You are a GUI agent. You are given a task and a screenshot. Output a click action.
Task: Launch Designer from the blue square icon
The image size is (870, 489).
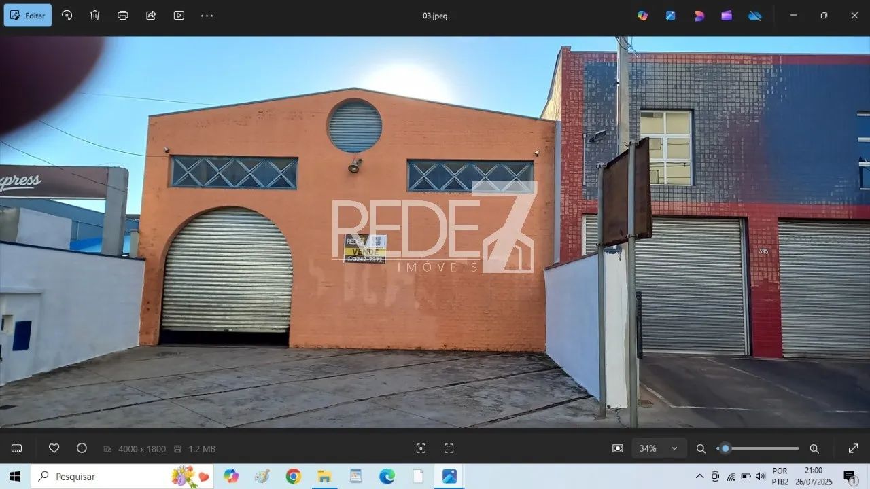(x=670, y=16)
